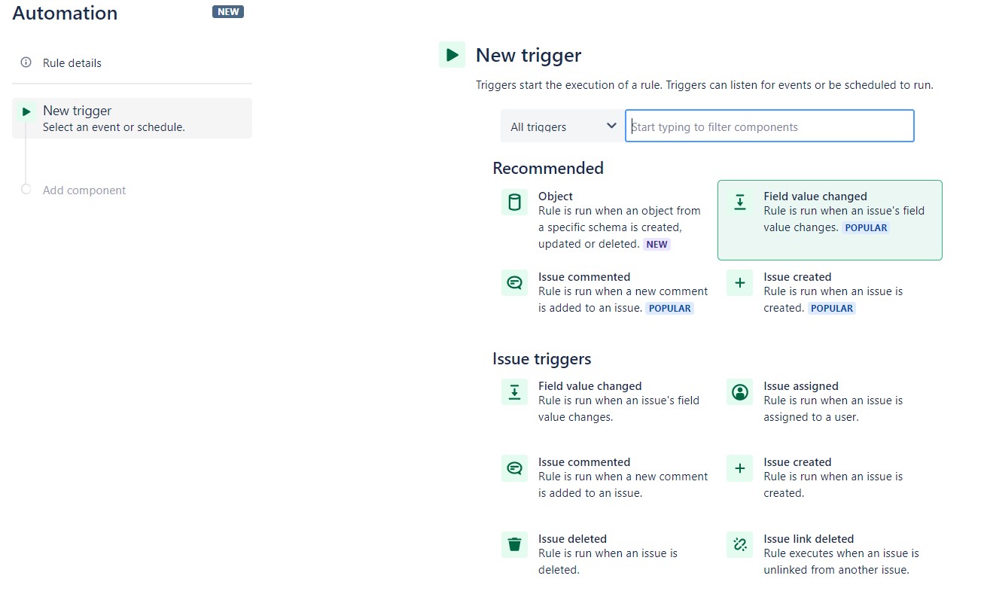Choose the Issue assigned trigger card
984x597 pixels.
828,401
